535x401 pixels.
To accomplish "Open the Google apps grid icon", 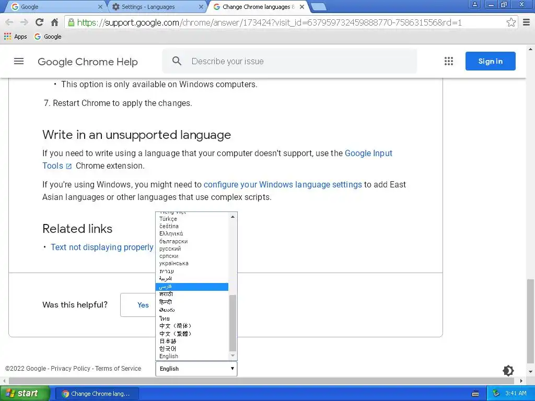I will (x=449, y=61).
